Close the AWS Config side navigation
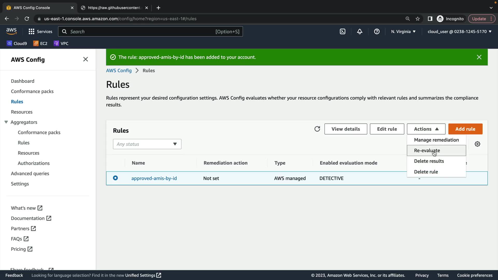 [x=85, y=59]
